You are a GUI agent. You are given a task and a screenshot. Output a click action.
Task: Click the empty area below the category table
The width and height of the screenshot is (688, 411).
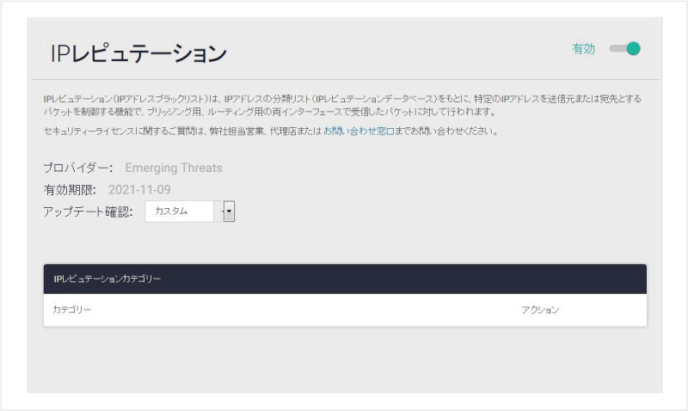tap(344, 359)
